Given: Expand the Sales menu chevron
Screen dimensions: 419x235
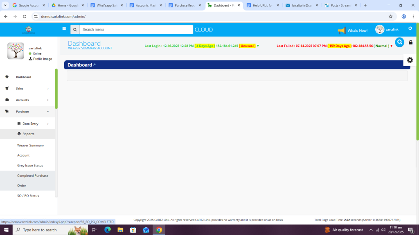Looking at the screenshot, I should (x=48, y=89).
